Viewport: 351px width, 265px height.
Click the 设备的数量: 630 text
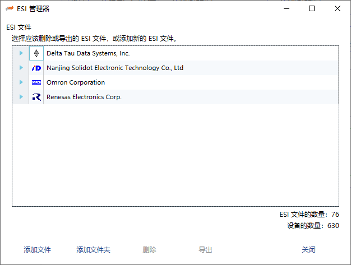coord(313,226)
